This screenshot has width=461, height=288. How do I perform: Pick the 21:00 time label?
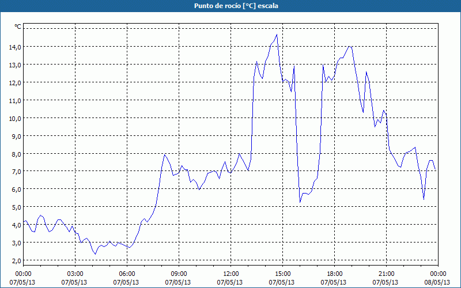(x=386, y=274)
